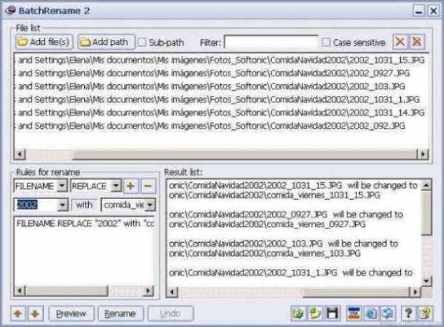The width and height of the screenshot is (444, 327).
Task: Open the FILENAME dropdown
Action: tap(62, 186)
